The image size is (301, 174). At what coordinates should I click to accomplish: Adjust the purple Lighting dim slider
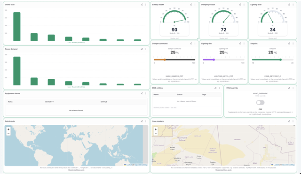[214, 60]
